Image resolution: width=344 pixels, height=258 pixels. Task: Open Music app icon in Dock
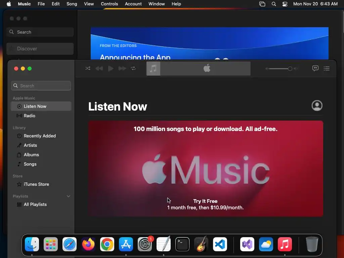click(x=285, y=244)
